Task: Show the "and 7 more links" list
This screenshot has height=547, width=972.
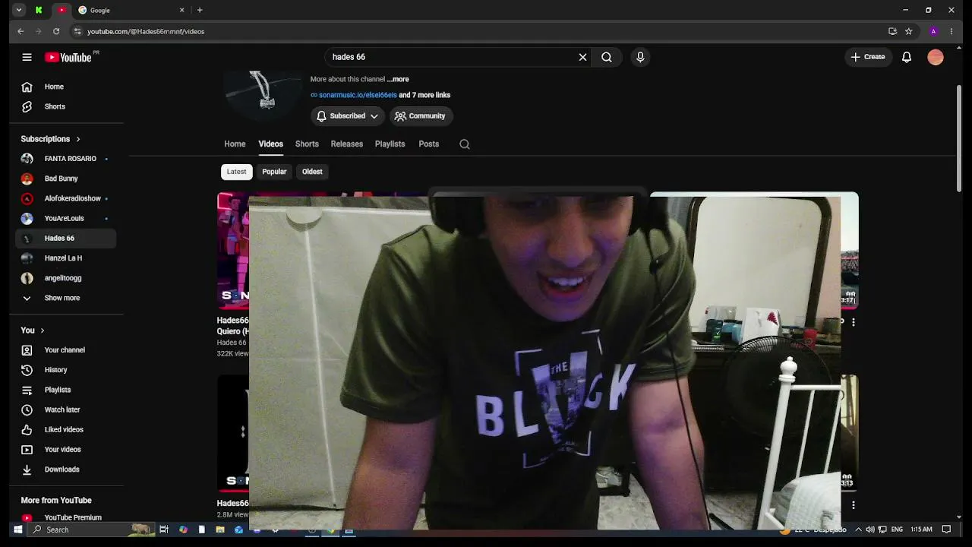Action: pos(424,95)
